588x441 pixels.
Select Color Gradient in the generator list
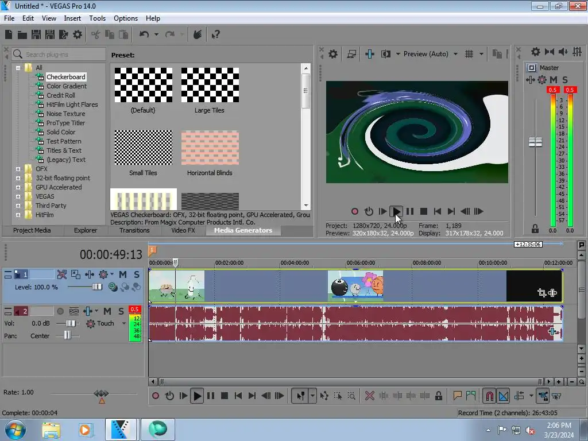tap(67, 86)
